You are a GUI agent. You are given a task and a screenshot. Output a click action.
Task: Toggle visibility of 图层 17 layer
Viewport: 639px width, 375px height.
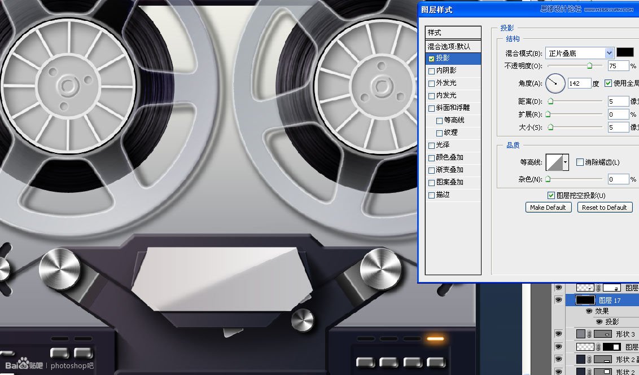click(x=558, y=299)
